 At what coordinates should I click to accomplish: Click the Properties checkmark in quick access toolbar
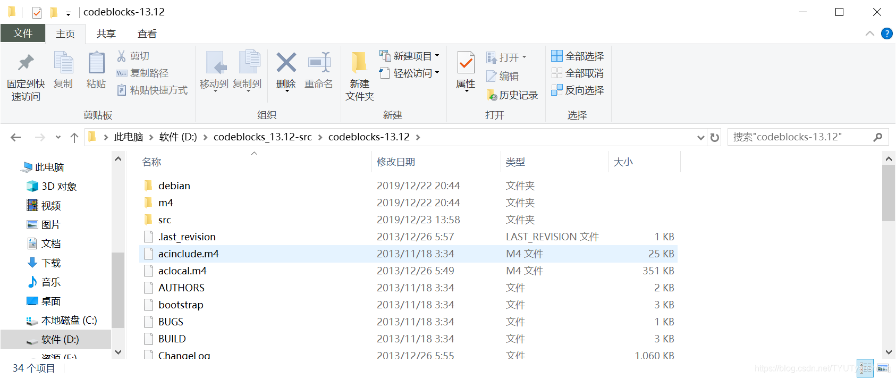[x=37, y=12]
